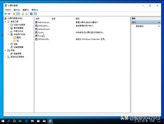The width and height of the screenshot is (164, 124).
Task: Click the Up one level toolbar icon
Action: (x=14, y=14)
